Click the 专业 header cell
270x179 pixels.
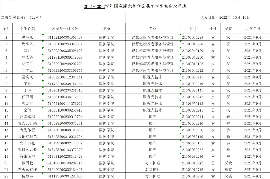point(153,28)
